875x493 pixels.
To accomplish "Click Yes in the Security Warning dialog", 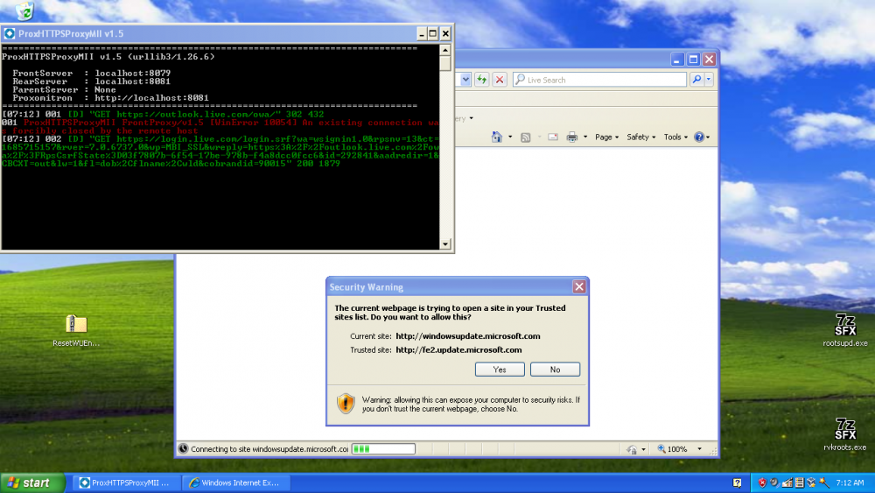I will [x=500, y=370].
